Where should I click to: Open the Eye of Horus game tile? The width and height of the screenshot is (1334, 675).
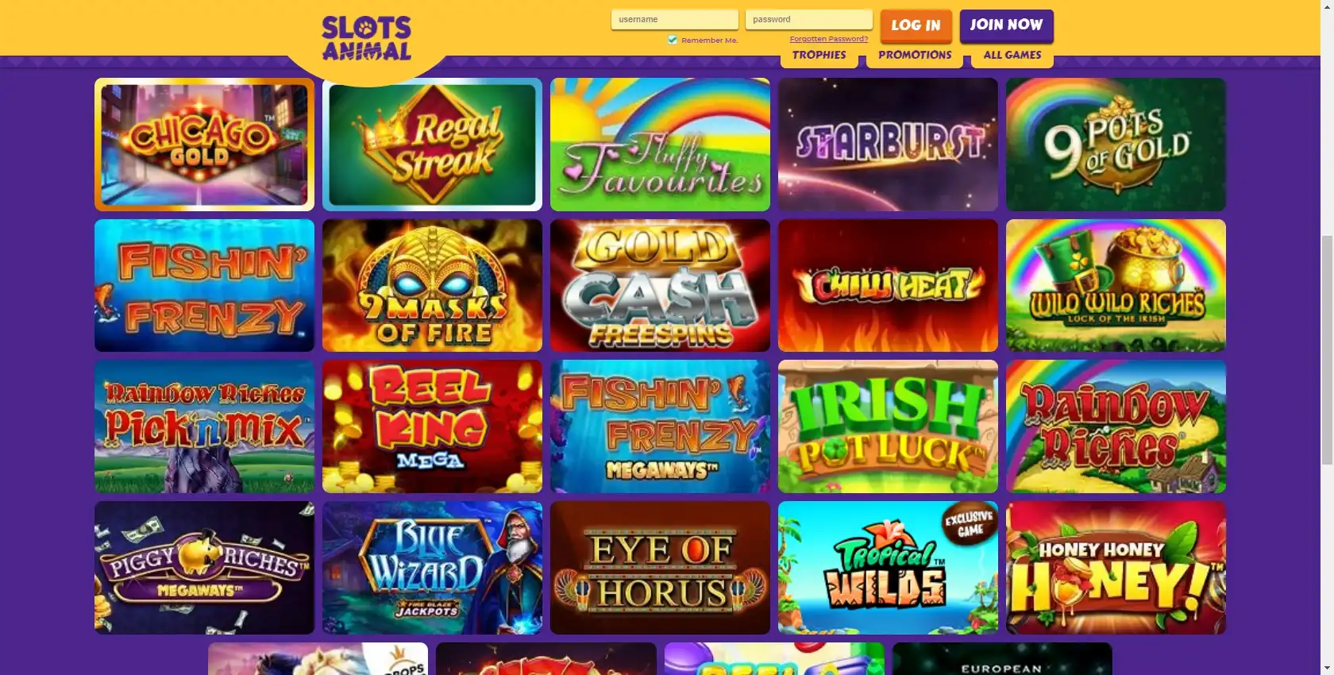click(660, 568)
